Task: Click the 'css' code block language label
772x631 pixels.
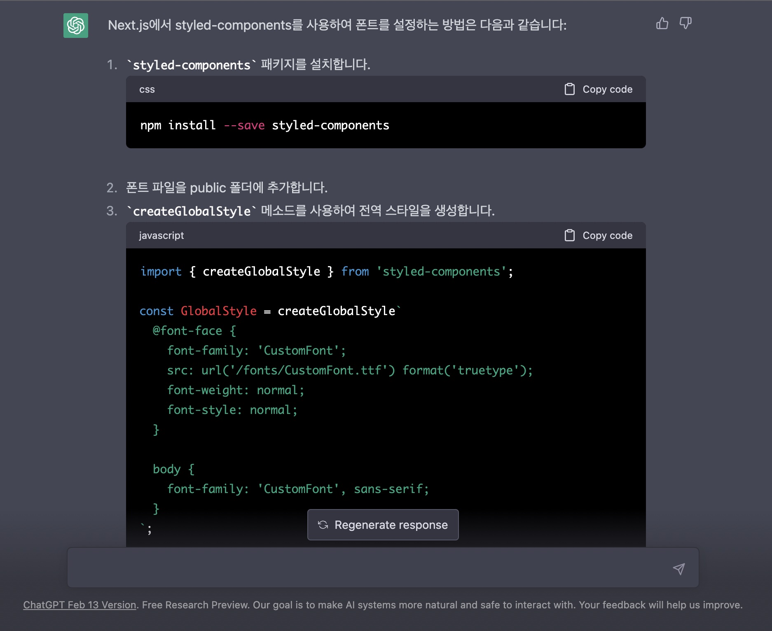Action: [x=147, y=89]
